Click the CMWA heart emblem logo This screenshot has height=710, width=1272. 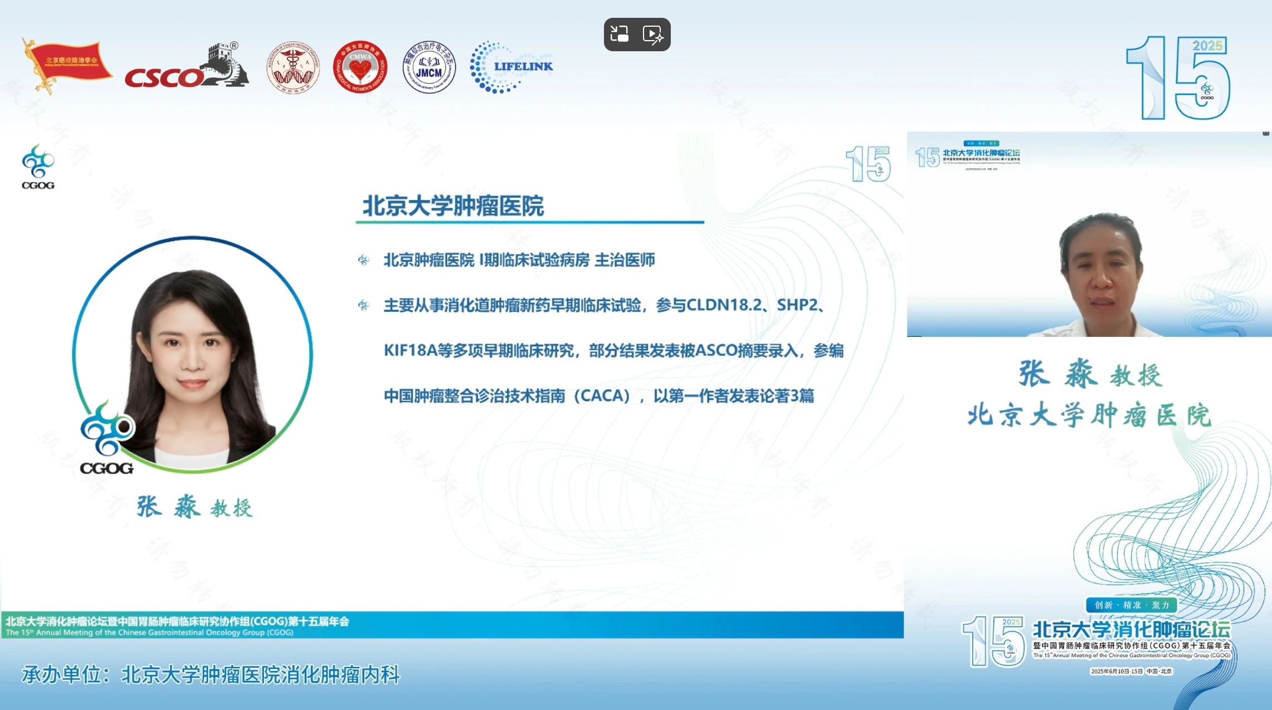click(360, 67)
